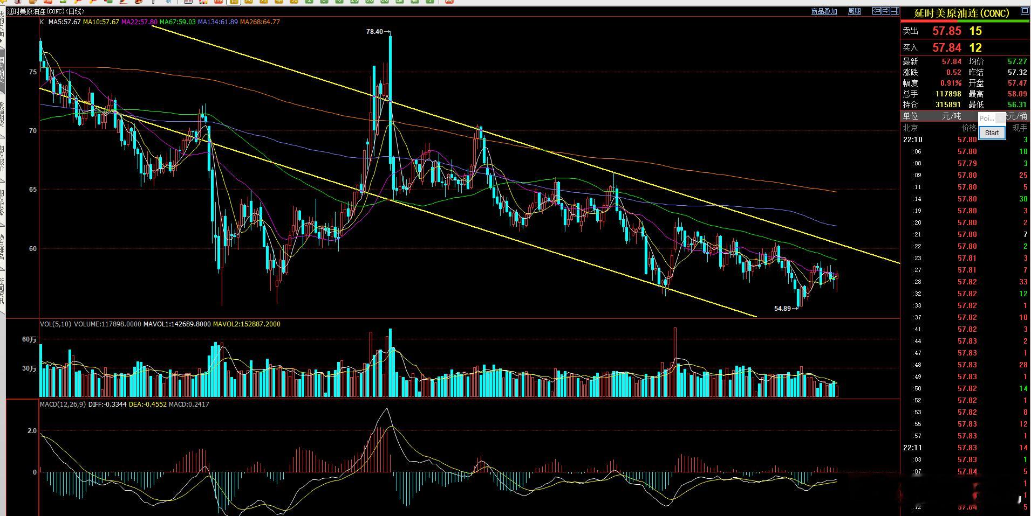Click chart title 延时美原油连(CONC)<日线>

pyautogui.click(x=46, y=11)
